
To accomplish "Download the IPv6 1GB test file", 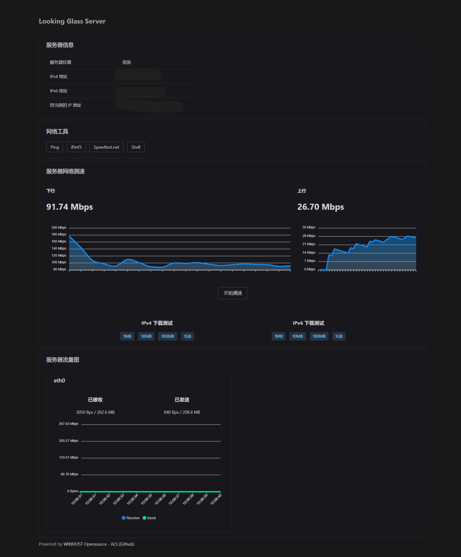I will tap(338, 336).
